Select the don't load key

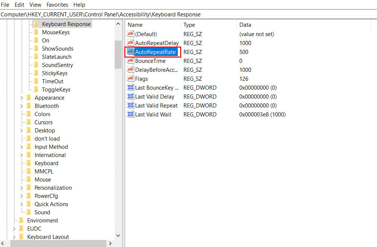tap(47, 139)
